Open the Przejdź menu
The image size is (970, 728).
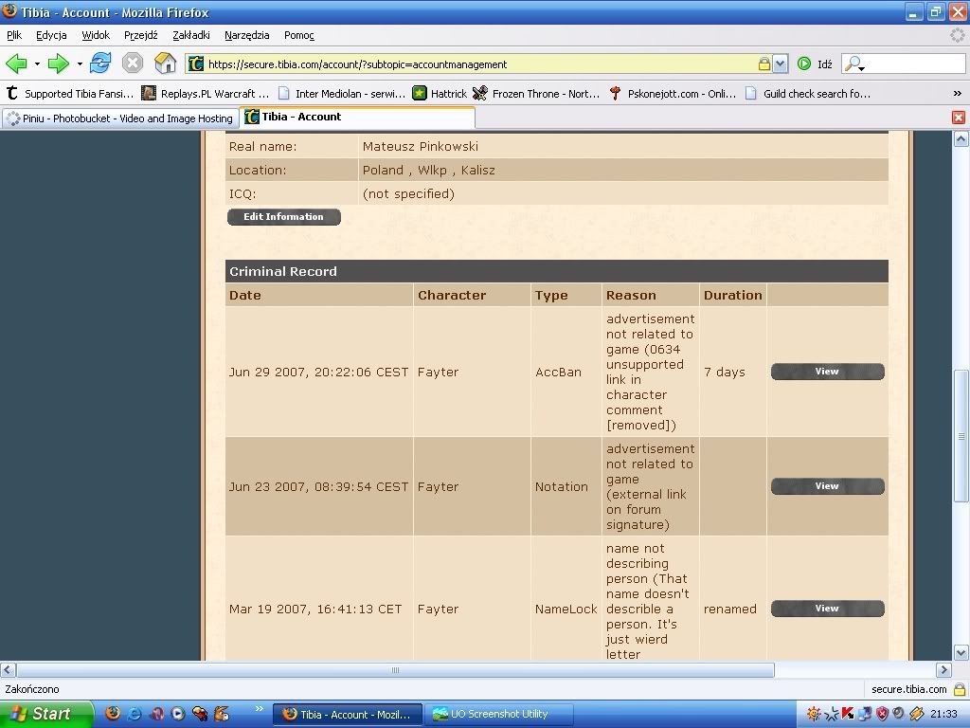(141, 35)
